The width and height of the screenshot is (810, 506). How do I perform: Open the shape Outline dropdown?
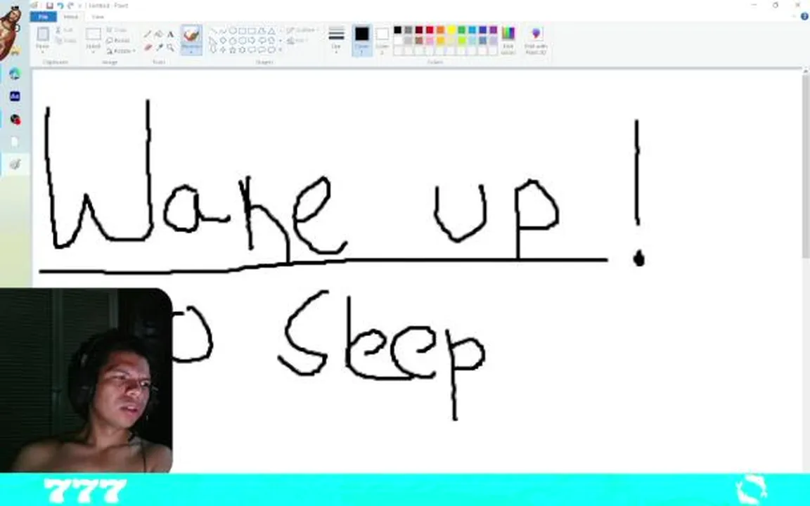point(303,30)
